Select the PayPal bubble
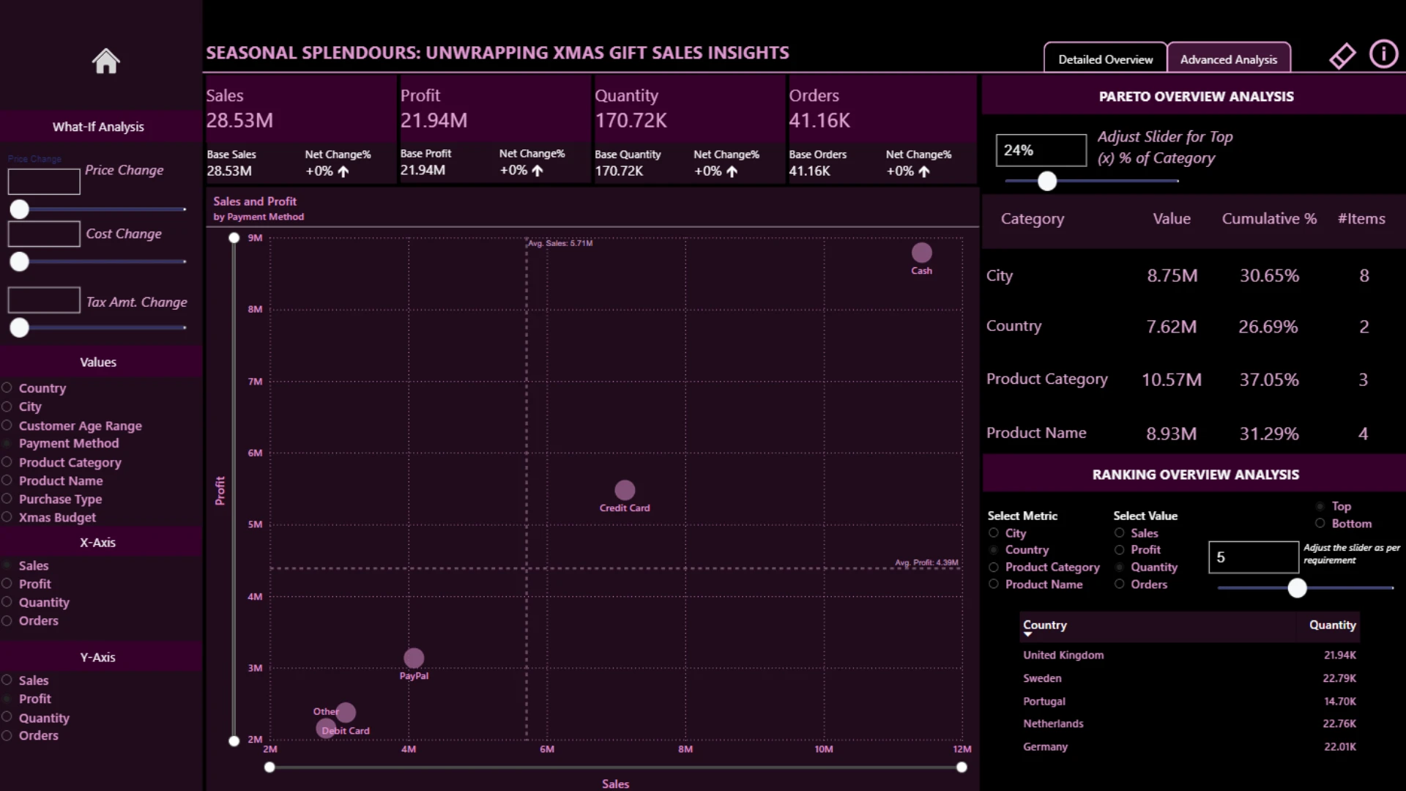This screenshot has height=791, width=1406. [414, 658]
